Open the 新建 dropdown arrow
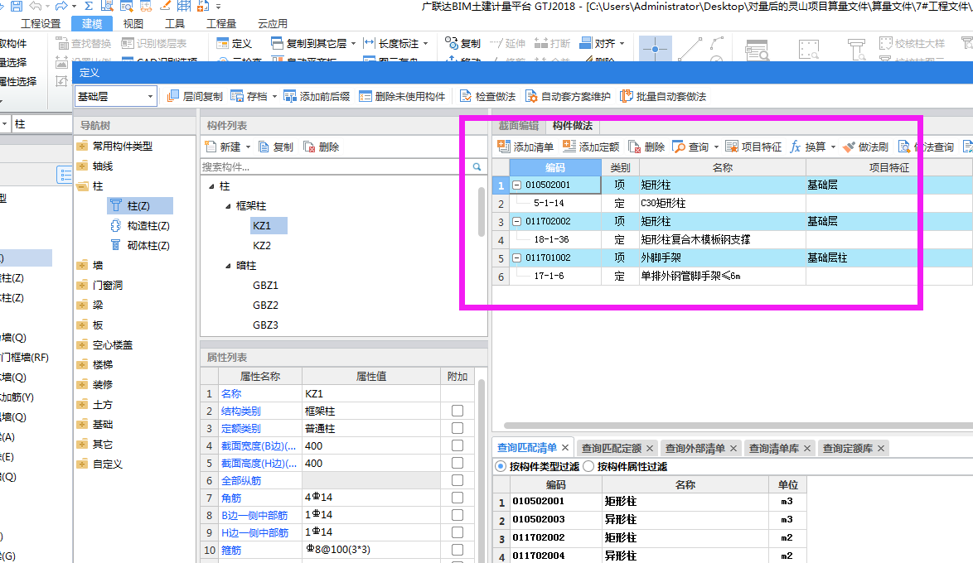This screenshot has width=973, height=563. [x=248, y=147]
